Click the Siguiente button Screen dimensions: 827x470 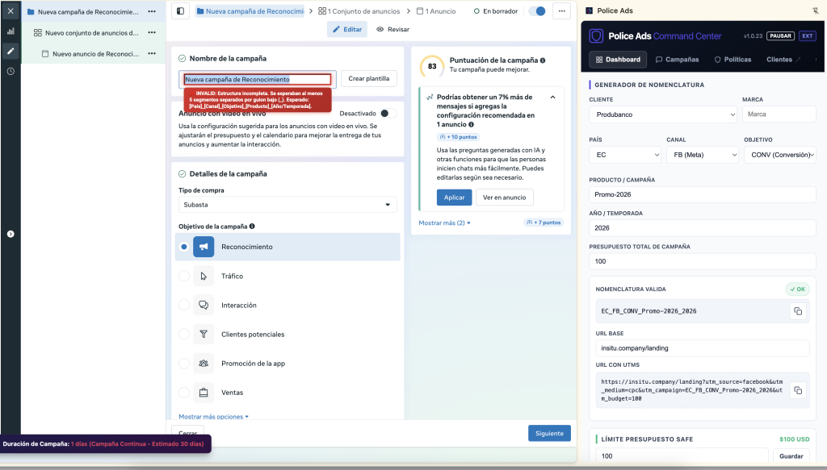(x=549, y=433)
